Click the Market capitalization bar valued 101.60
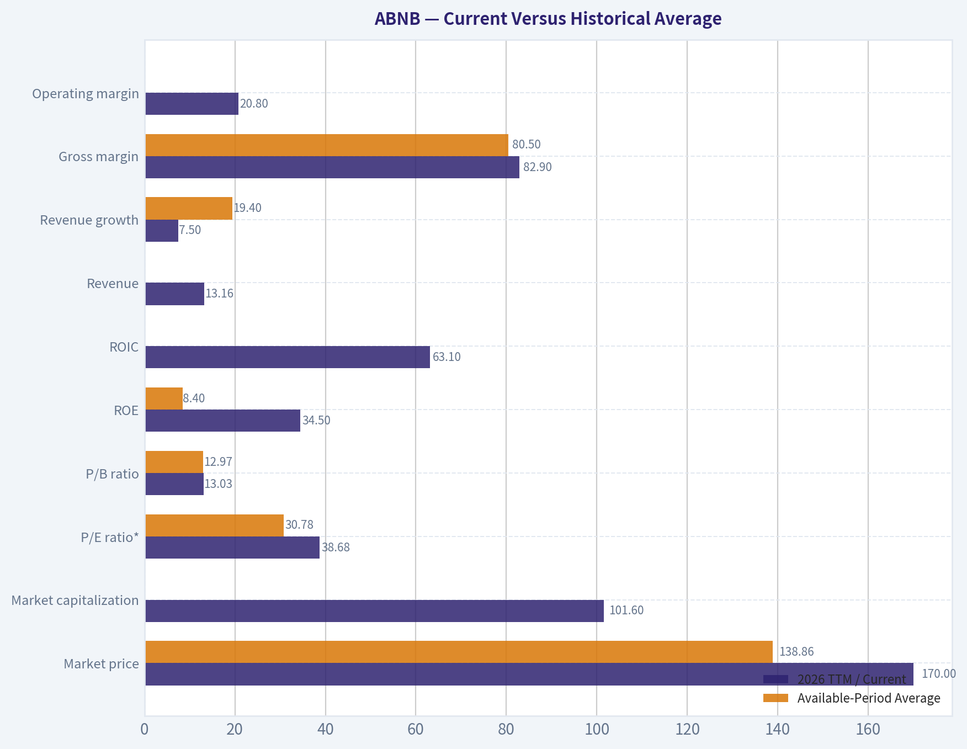Viewport: 967px width, 749px height. pos(375,611)
